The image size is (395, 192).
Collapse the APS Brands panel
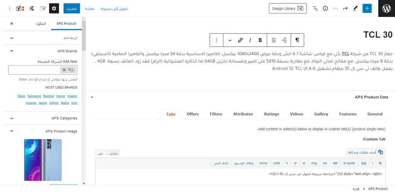click(x=43, y=51)
